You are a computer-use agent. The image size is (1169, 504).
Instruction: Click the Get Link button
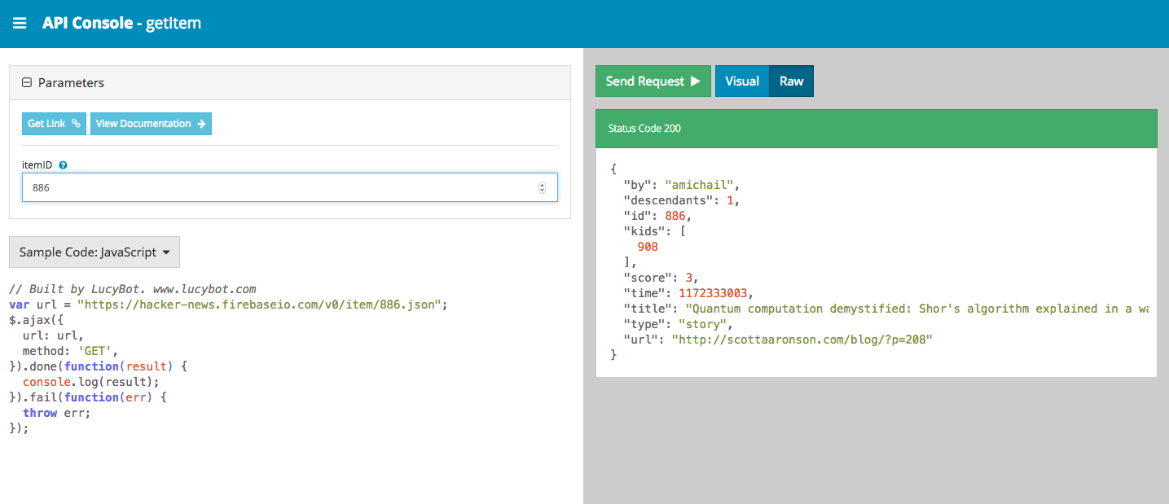pos(54,123)
